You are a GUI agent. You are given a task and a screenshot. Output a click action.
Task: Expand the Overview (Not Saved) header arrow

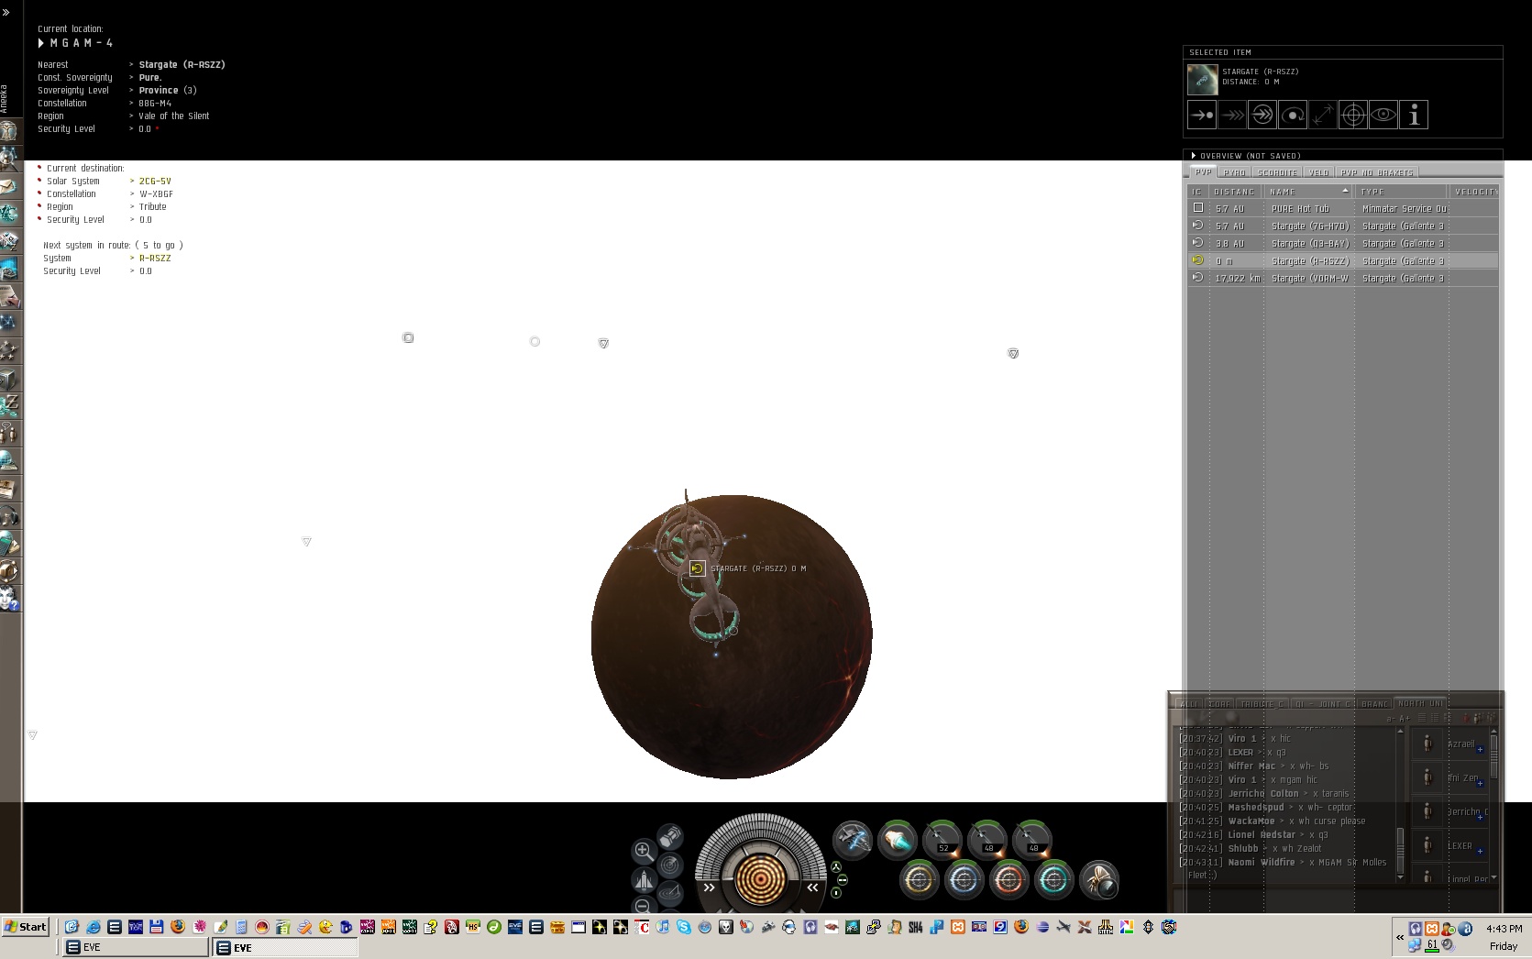(1194, 156)
